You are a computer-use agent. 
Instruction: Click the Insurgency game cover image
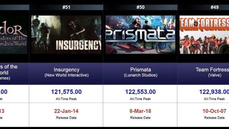click(x=66, y=35)
